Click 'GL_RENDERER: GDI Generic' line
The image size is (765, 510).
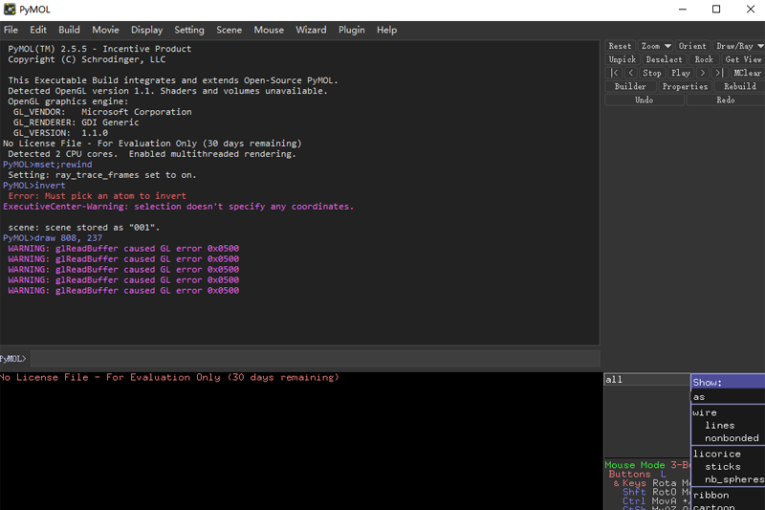pos(76,122)
